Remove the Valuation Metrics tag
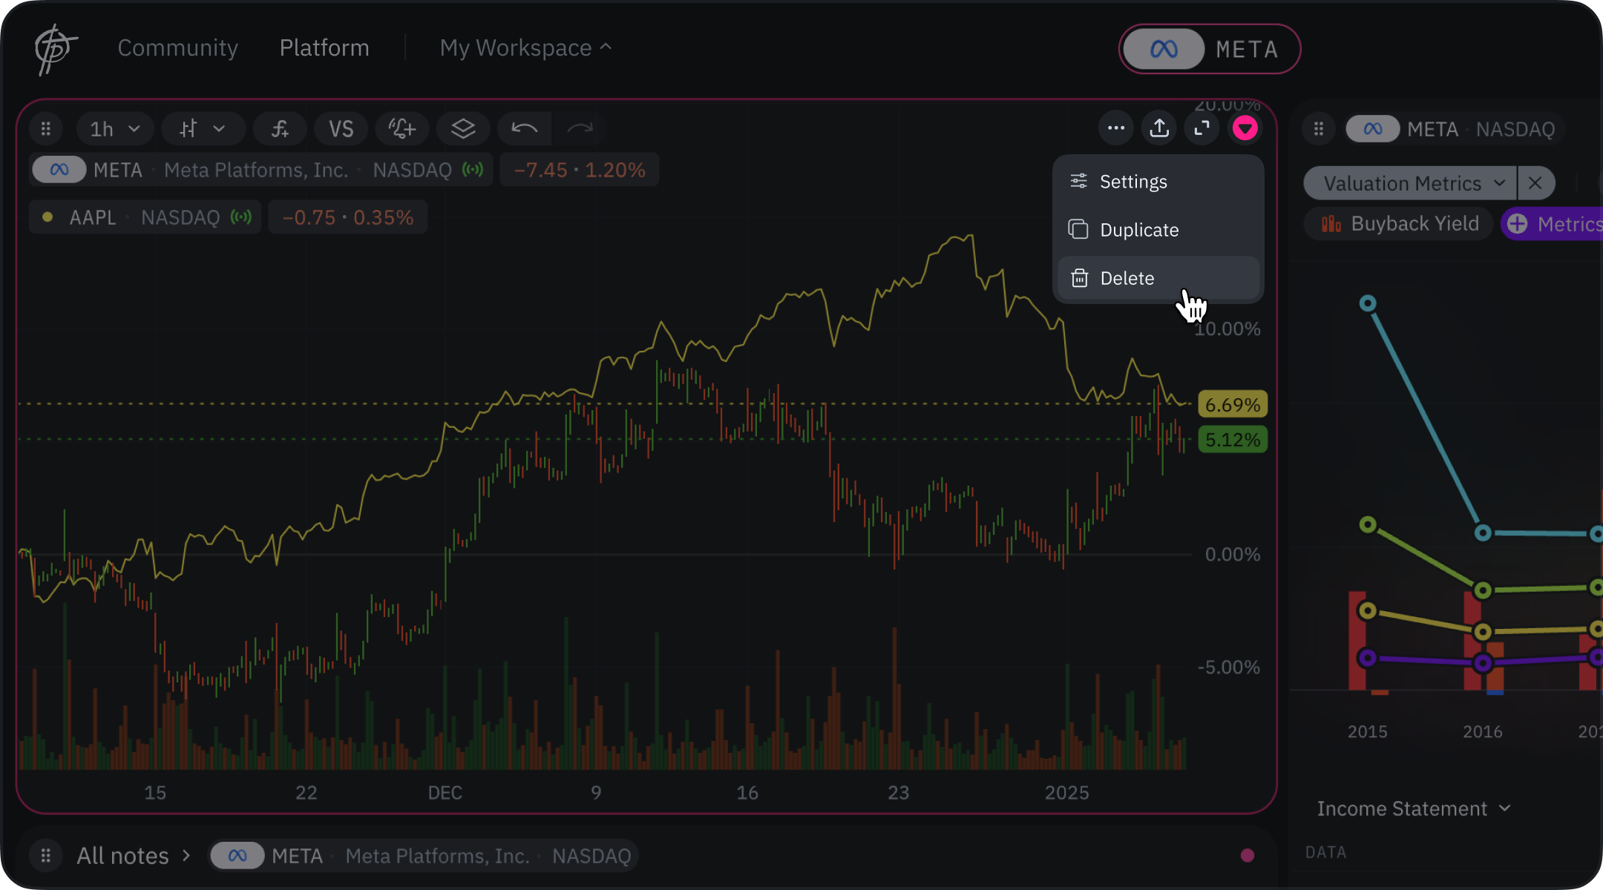This screenshot has height=890, width=1603. coord(1535,183)
